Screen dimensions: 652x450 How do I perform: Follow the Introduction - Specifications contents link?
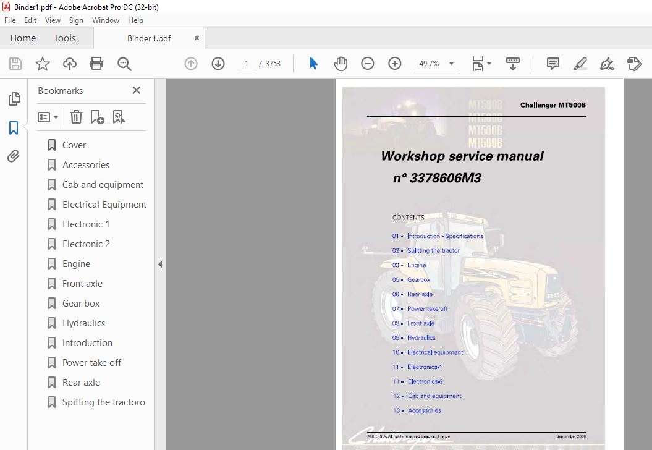[445, 236]
